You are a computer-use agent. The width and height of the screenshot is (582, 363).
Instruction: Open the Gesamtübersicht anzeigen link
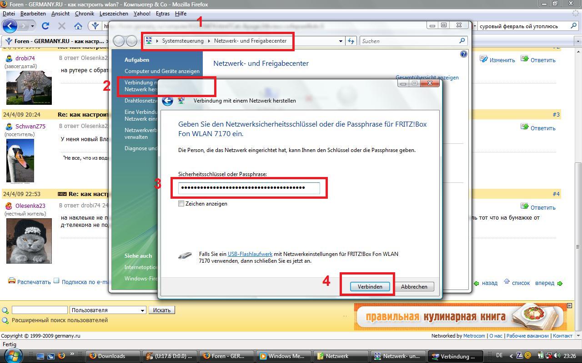(427, 78)
